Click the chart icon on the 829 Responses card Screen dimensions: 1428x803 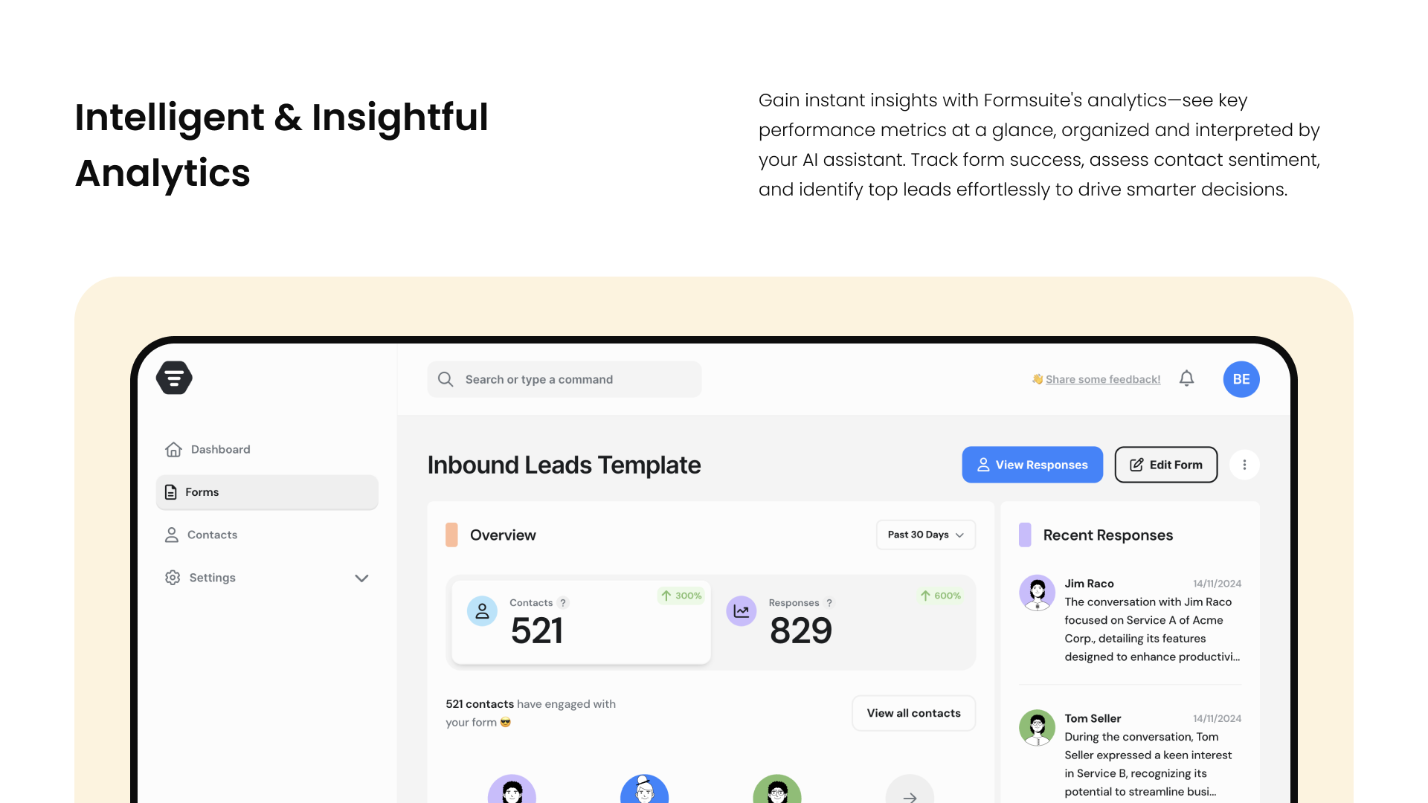(x=742, y=610)
